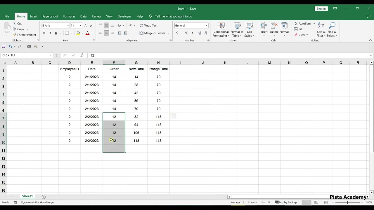
Task: Switch to the Data tab
Action: (83, 16)
